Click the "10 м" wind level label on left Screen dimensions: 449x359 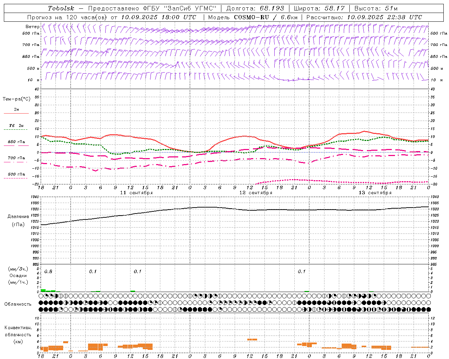[x=34, y=80]
